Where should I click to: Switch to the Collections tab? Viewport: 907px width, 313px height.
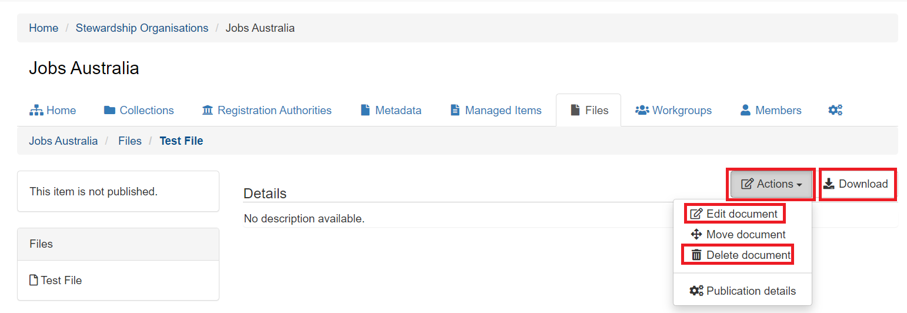tap(139, 110)
